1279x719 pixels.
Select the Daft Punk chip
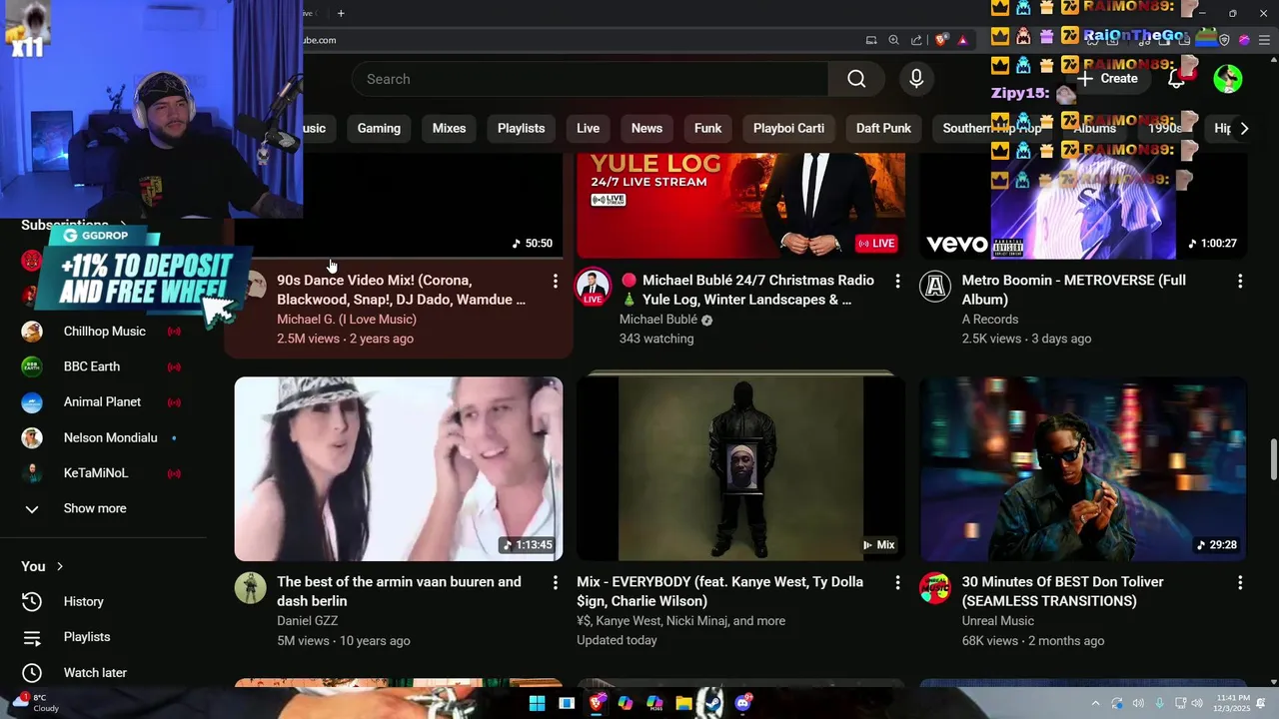[x=883, y=128]
